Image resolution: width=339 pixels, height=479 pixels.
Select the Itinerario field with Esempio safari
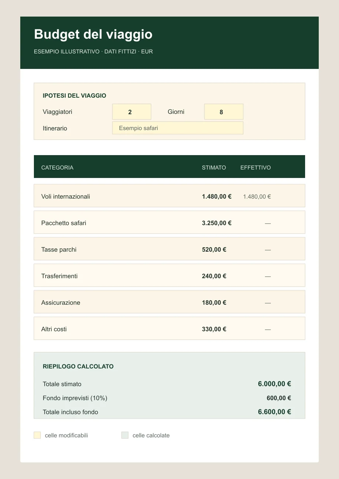(178, 128)
